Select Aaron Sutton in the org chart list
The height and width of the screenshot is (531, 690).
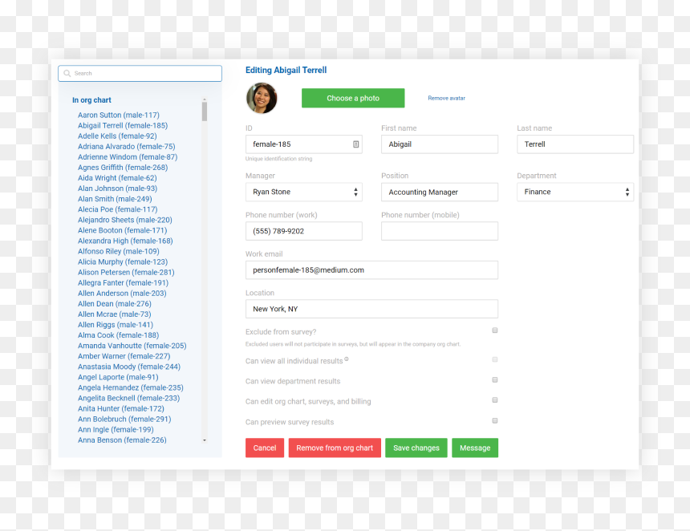(119, 115)
